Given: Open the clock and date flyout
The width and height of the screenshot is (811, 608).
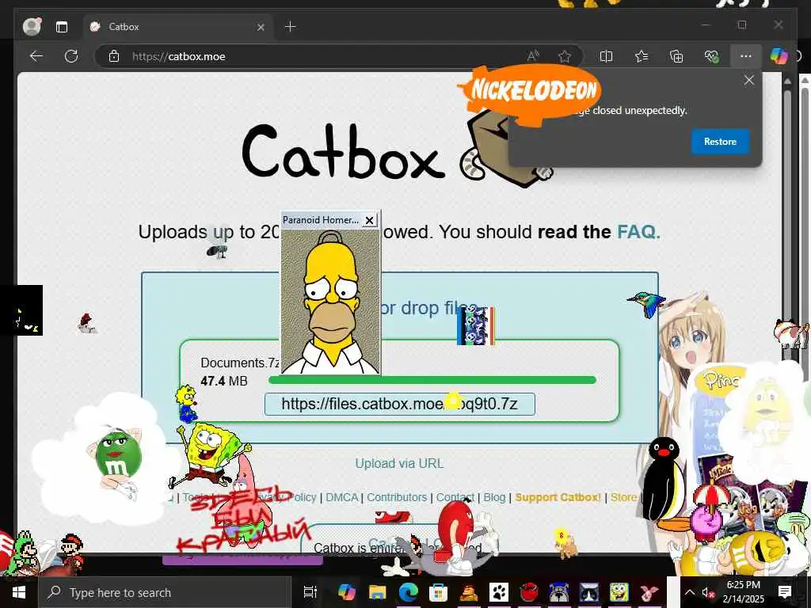Looking at the screenshot, I should [x=743, y=592].
